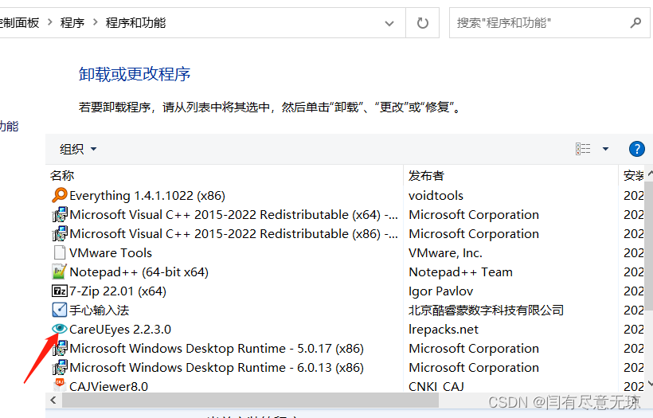Select Visual C++ 2015-2022 Redistributable (x86)
Image resolution: width=653 pixels, height=418 pixels.
233,233
